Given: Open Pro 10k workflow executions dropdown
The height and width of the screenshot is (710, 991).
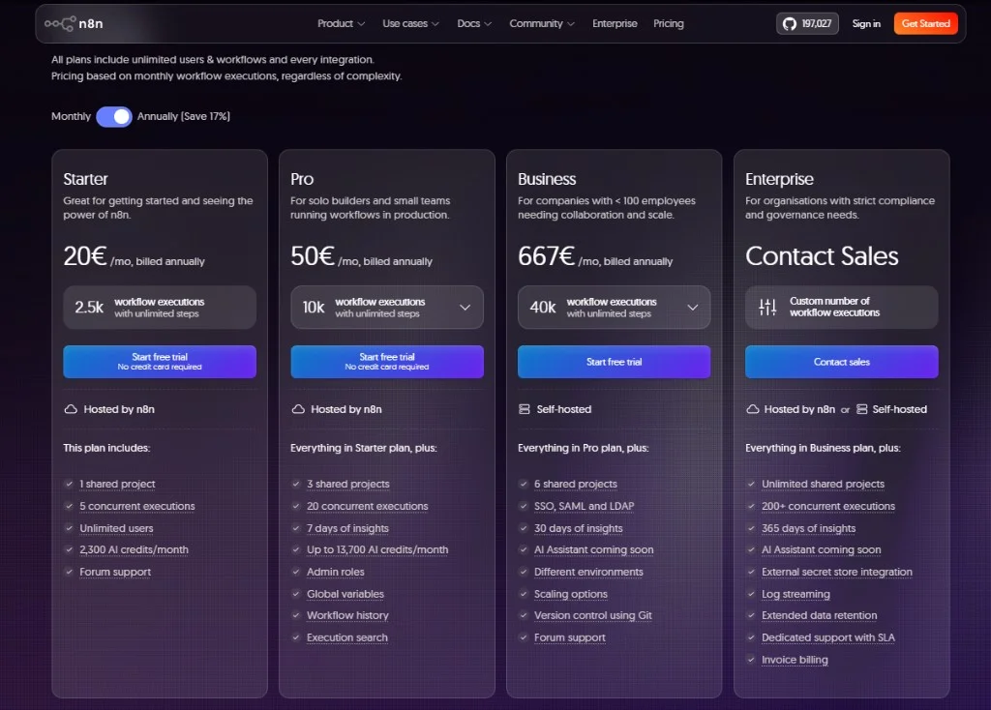Looking at the screenshot, I should [387, 307].
